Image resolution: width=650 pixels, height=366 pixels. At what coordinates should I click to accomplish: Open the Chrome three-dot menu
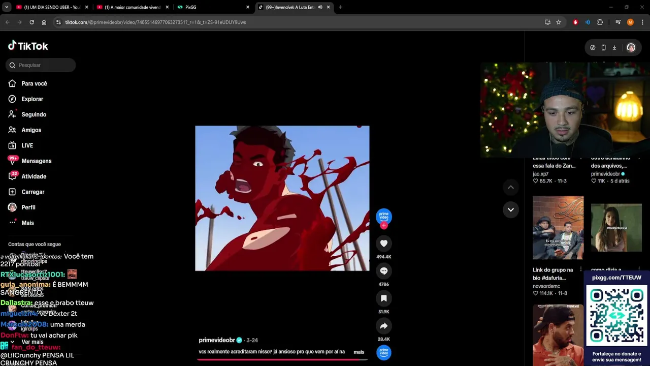[643, 22]
